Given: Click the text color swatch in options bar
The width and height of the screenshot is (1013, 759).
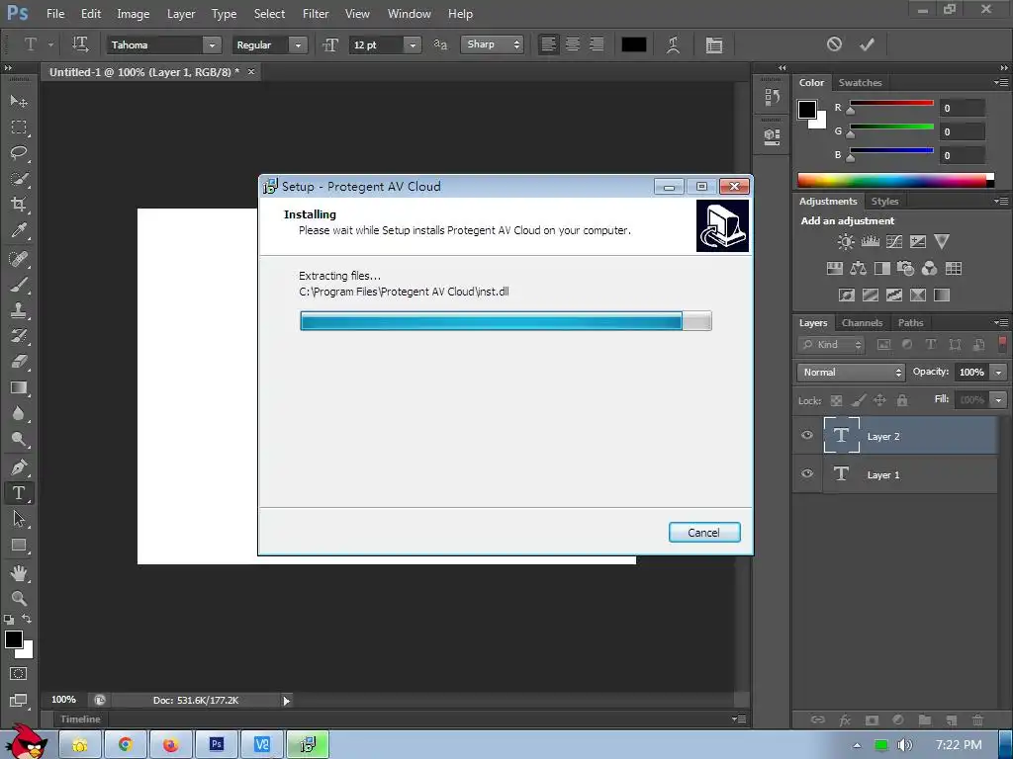Looking at the screenshot, I should [x=634, y=44].
